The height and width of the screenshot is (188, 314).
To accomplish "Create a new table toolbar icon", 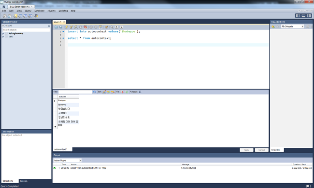I will (x=20, y=16).
